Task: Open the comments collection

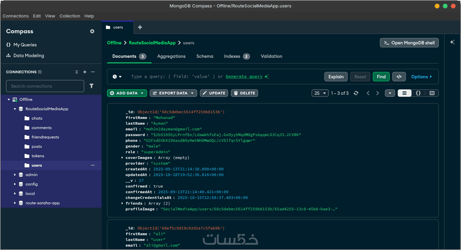Action: coord(42,128)
